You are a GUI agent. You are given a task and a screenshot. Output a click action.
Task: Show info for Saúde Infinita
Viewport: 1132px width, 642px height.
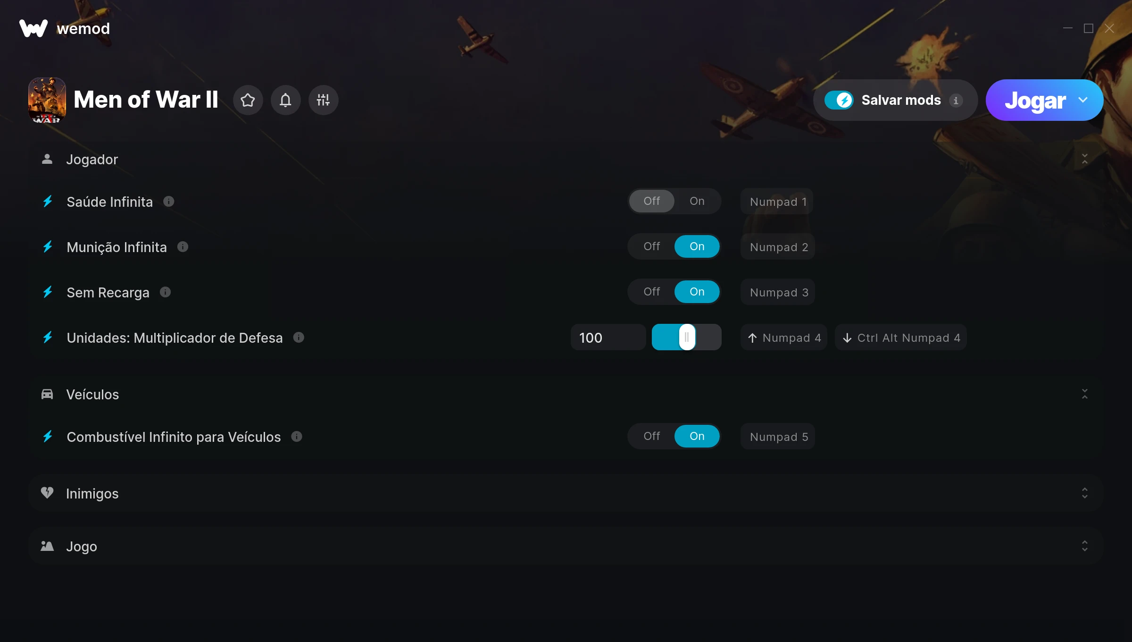168,202
